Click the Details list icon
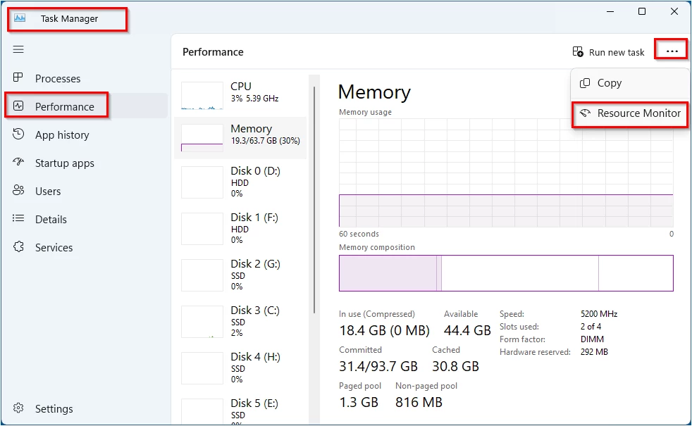Image resolution: width=692 pixels, height=426 pixels. [x=18, y=218]
